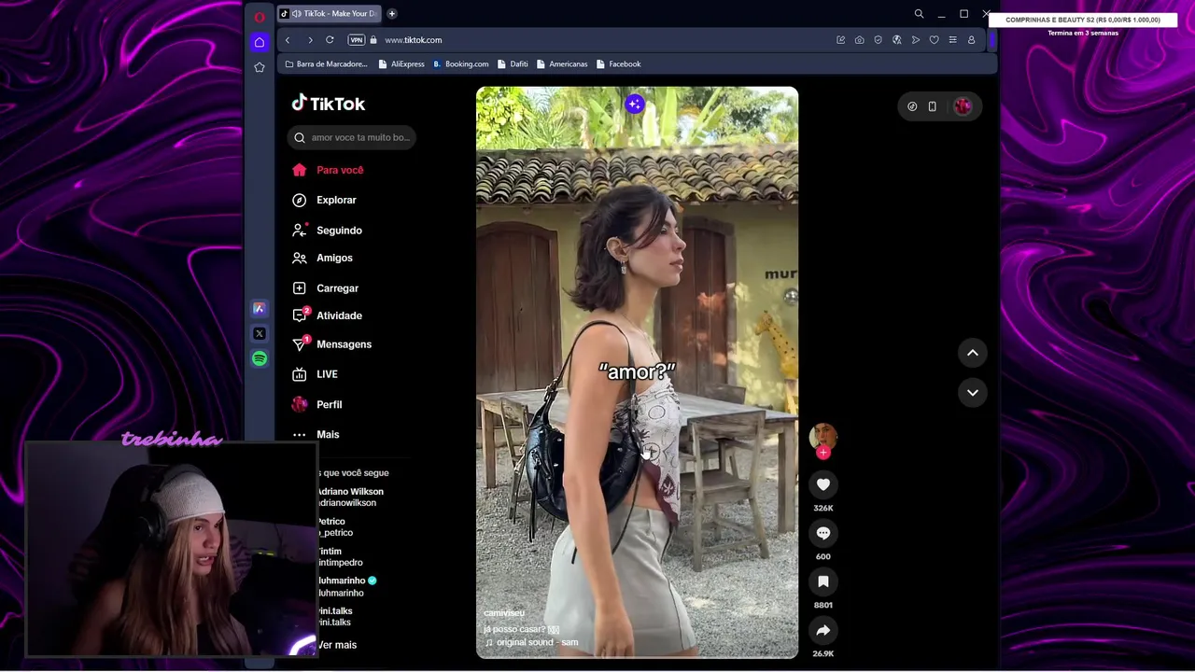Open the heart pinboards icon in toolbar
This screenshot has height=672, width=1195.
pos(934,40)
